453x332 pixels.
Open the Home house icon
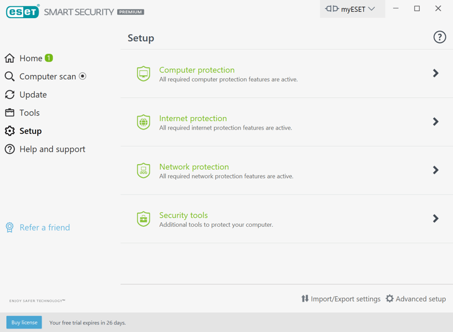click(10, 58)
